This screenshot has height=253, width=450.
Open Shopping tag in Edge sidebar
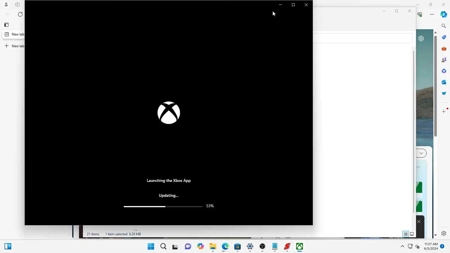pyautogui.click(x=444, y=37)
